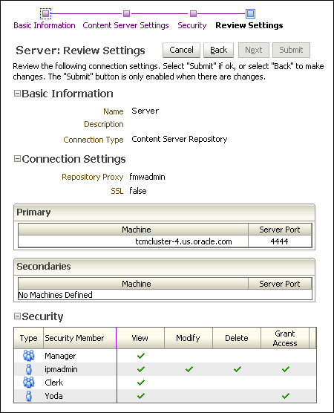The height and width of the screenshot is (413, 334).
Task: Click the No Machines Defined row
Action: click(165, 295)
